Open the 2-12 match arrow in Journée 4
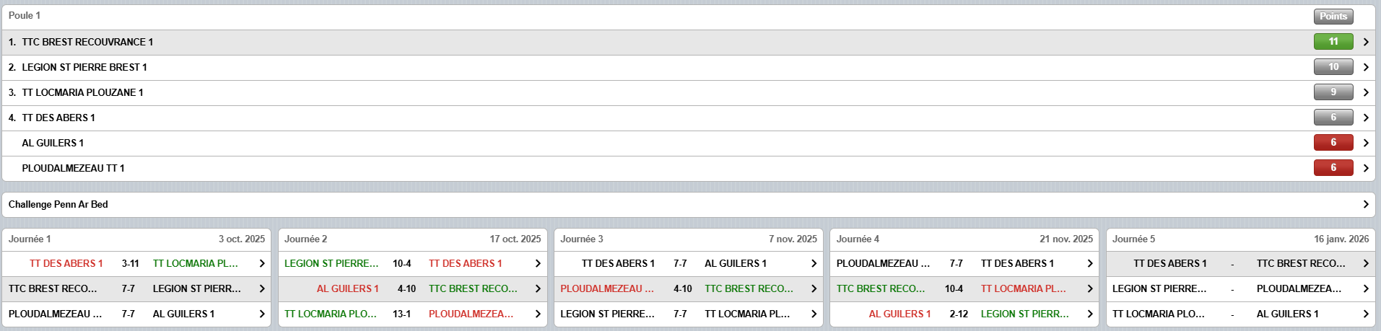Viewport: 1381px width, 331px height. point(1089,314)
